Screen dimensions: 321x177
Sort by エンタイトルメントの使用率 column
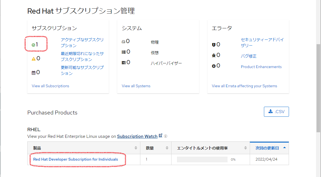pos(211,148)
